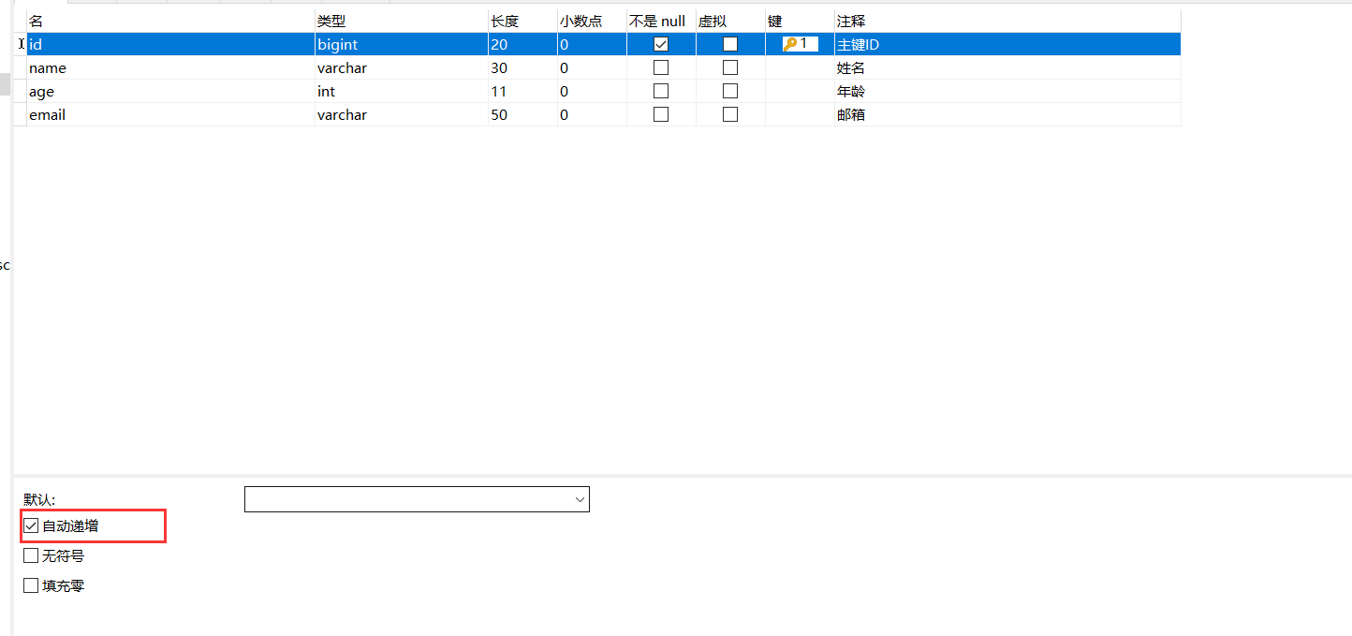Click the varchar type of email row
Viewport: 1352px width, 636px height.
[401, 114]
